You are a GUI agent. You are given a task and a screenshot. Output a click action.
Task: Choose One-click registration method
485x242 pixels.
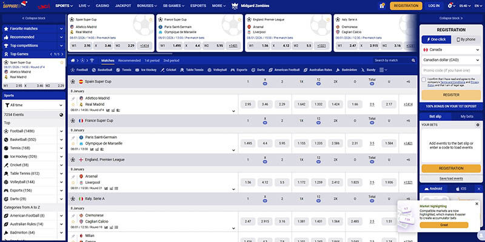(x=436, y=39)
